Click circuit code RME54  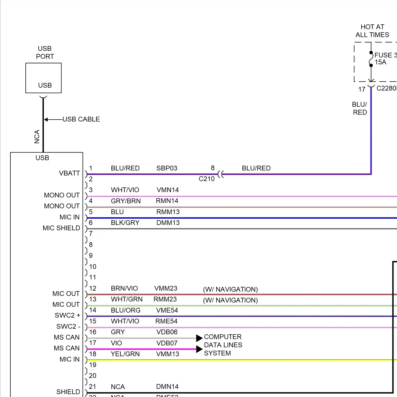166,321
